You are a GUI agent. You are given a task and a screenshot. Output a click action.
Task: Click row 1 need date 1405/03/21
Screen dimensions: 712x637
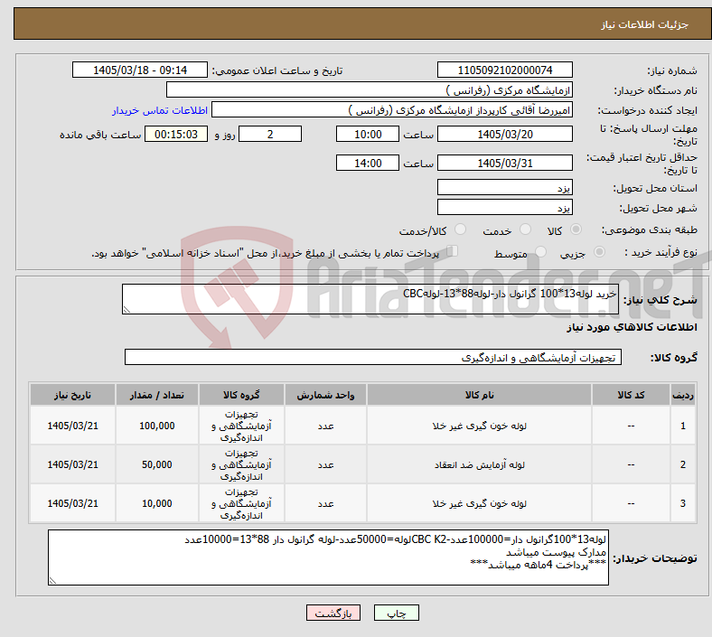72,426
